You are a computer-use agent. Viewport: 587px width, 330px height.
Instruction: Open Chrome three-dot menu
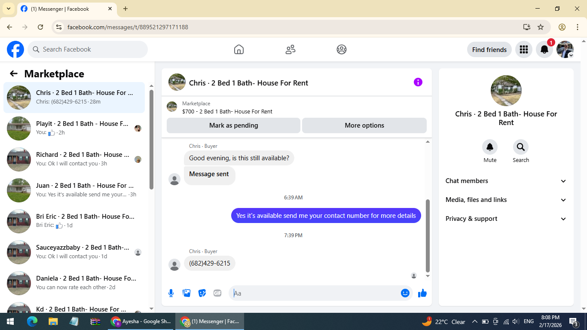pos(578,27)
